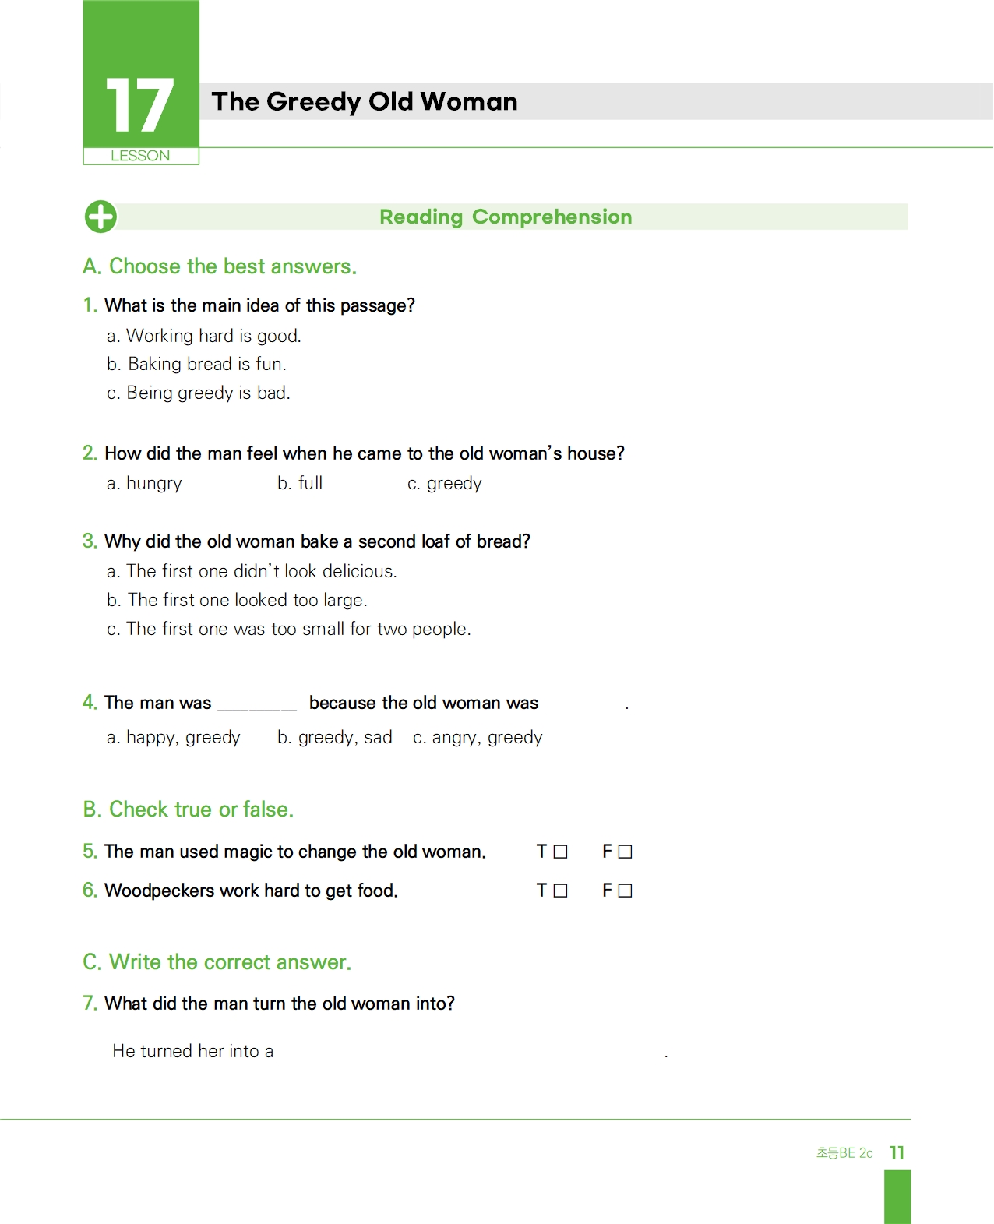Click the answer blank after 'He turned her into a'
The image size is (994, 1224).
[469, 1051]
